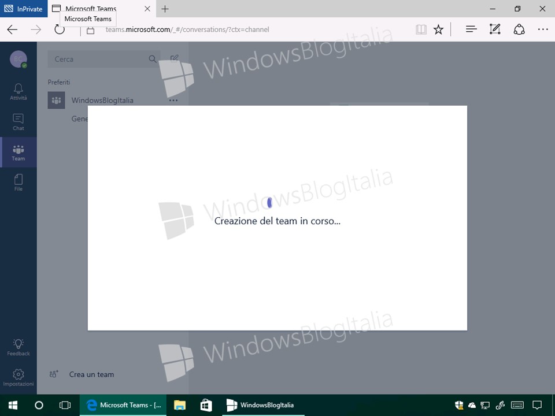Open the Windows Start menu
The height and width of the screenshot is (416, 555).
13,405
